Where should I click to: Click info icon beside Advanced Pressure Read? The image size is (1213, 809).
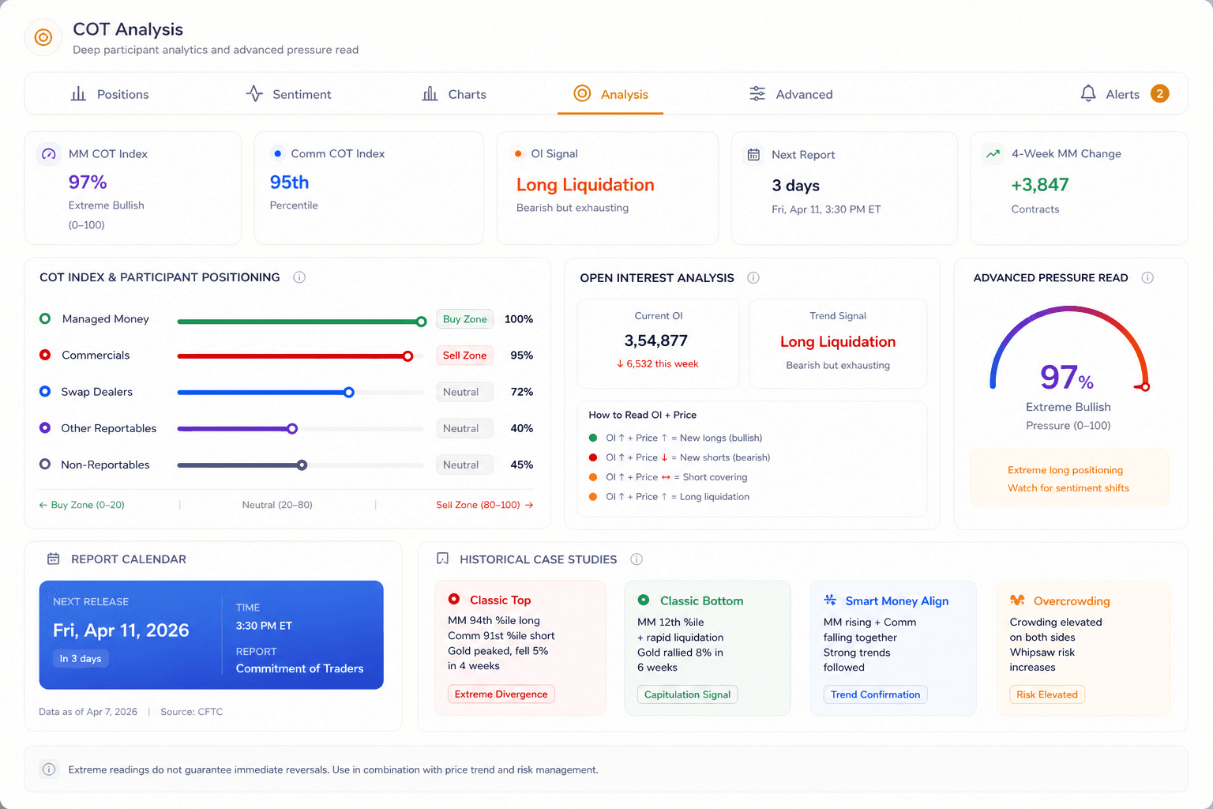point(1147,277)
